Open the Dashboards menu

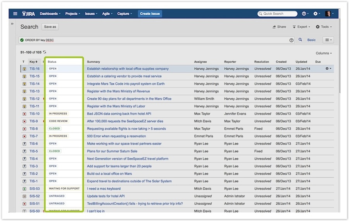click(50, 14)
